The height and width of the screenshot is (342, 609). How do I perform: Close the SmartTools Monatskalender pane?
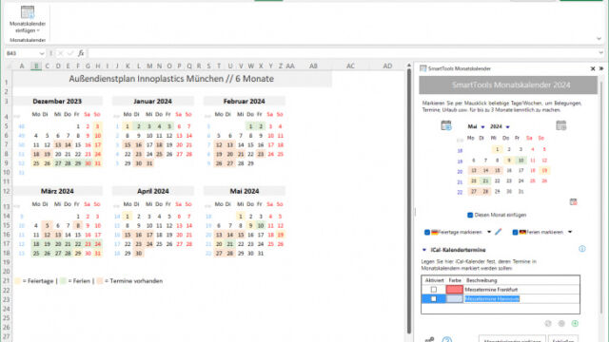coord(593,68)
